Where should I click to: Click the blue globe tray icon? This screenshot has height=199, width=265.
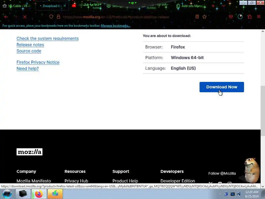click(239, 194)
